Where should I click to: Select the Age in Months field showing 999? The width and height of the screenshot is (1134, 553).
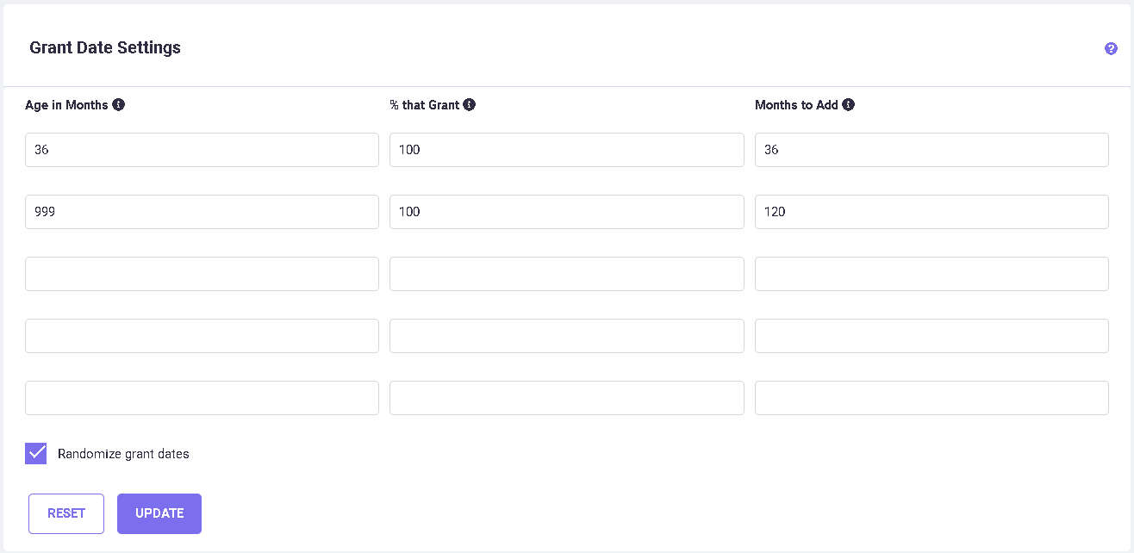[x=202, y=212]
